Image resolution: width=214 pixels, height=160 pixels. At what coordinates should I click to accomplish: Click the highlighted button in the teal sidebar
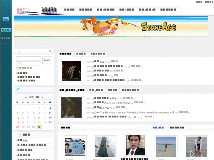[6, 30]
